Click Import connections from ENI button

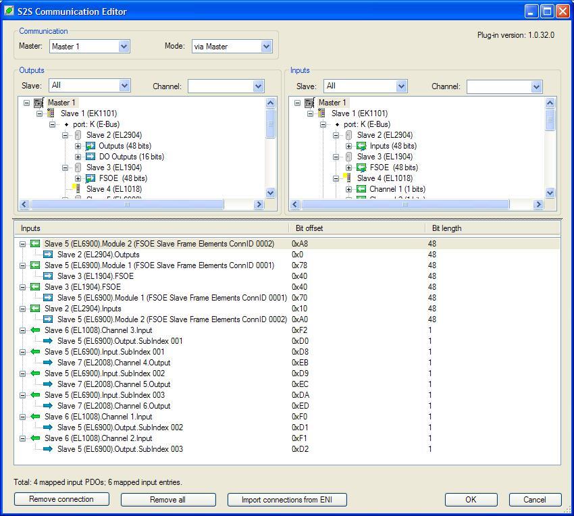[287, 500]
